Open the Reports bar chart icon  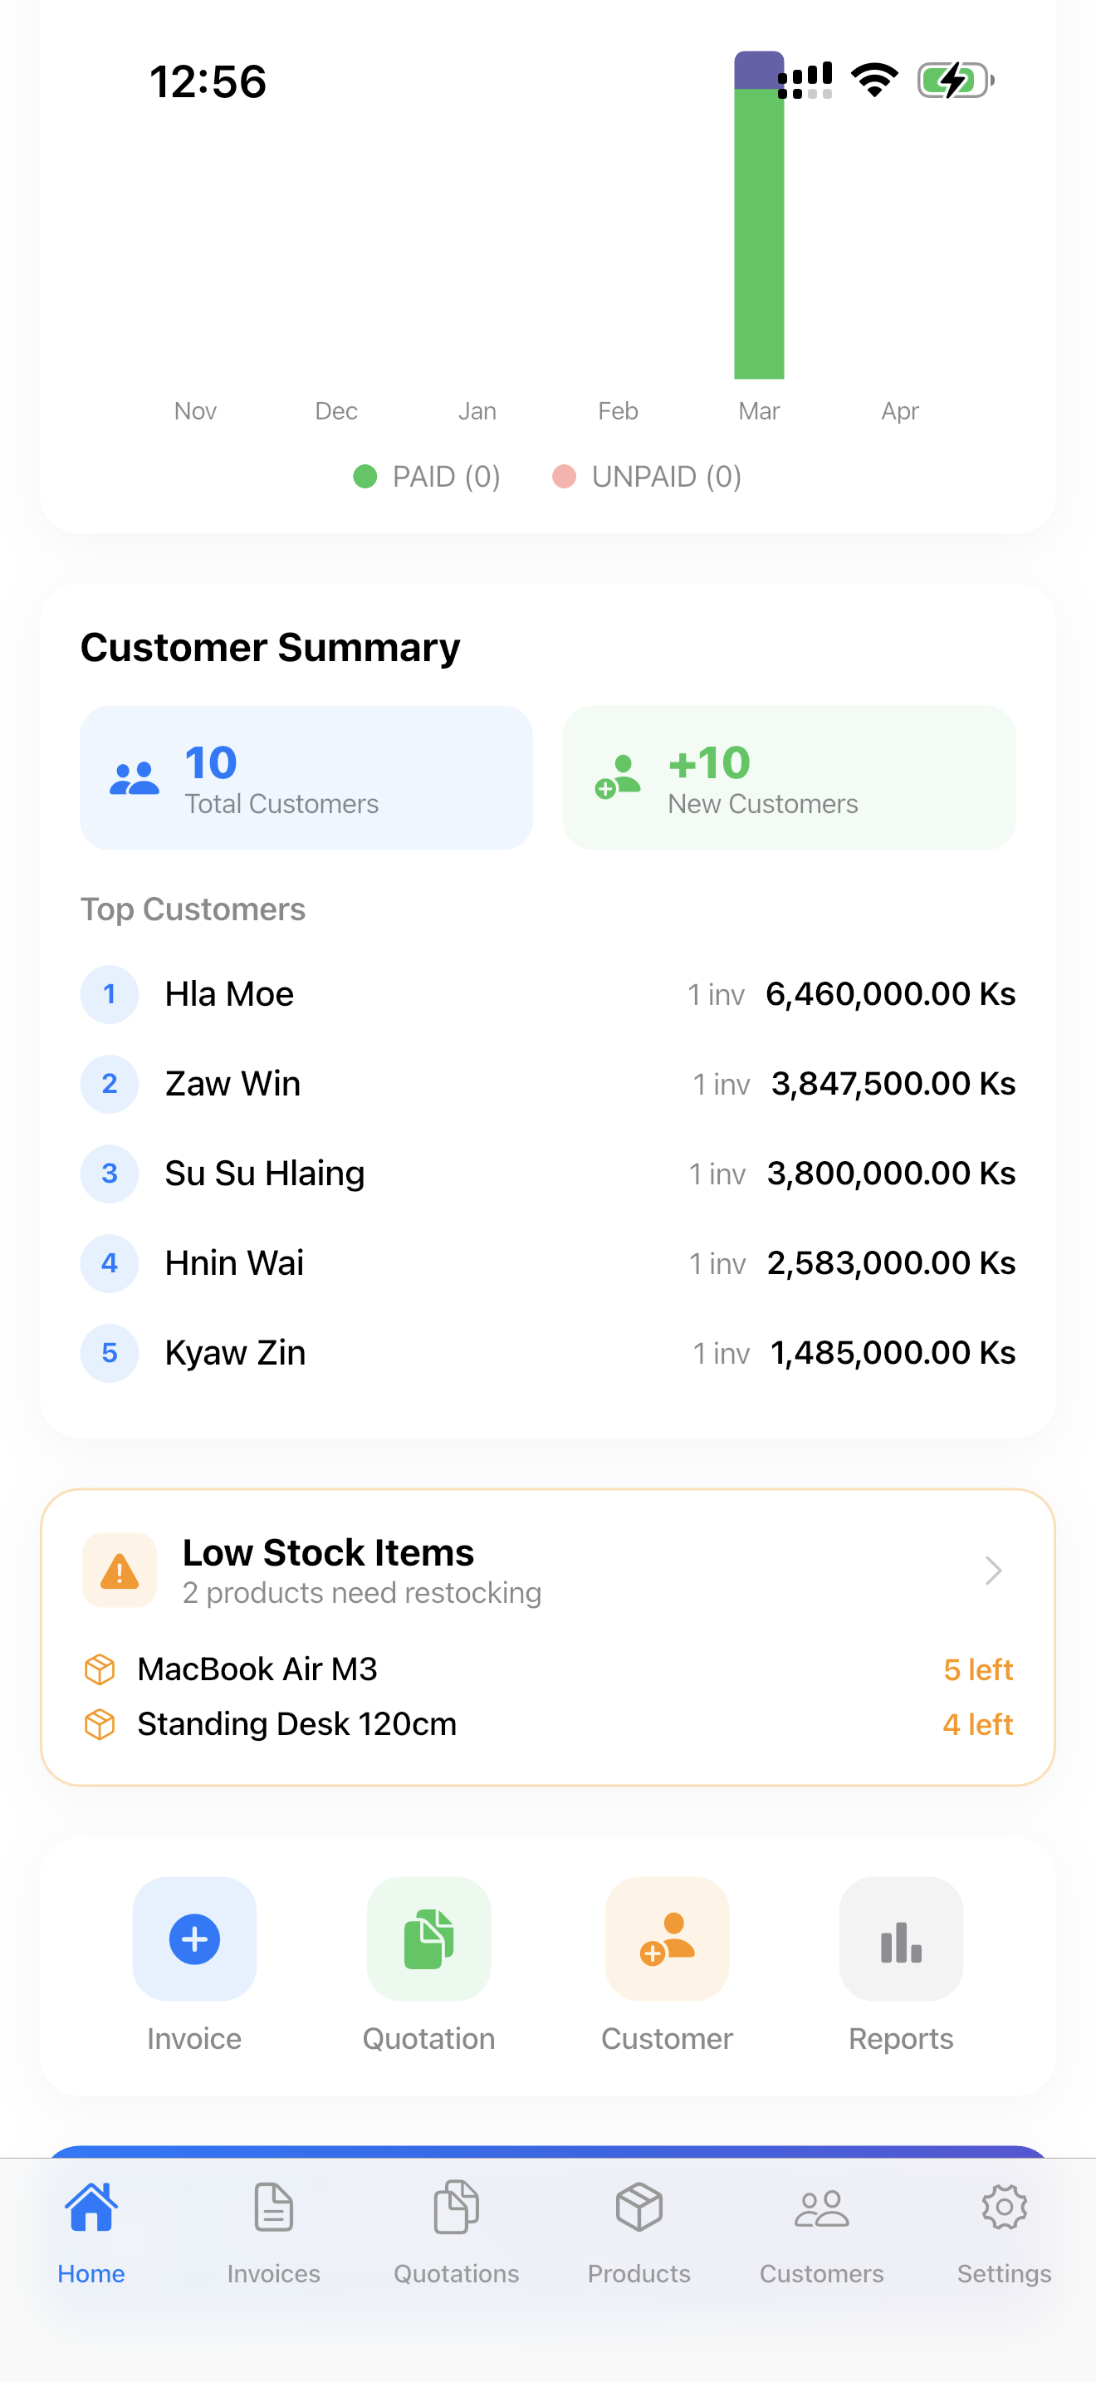pyautogui.click(x=900, y=1938)
